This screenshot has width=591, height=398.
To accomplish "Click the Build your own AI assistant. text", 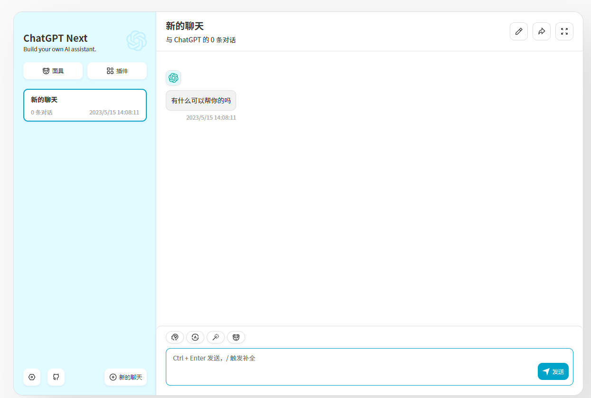I will (x=60, y=49).
